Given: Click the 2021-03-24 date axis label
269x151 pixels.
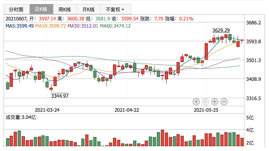Looking at the screenshot, I should pos(47,110).
